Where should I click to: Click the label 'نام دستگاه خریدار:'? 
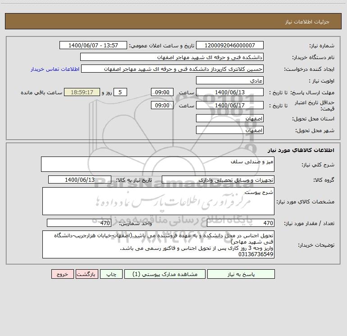click(x=313, y=57)
